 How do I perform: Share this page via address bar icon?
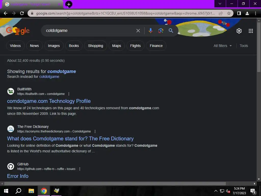click(221, 13)
